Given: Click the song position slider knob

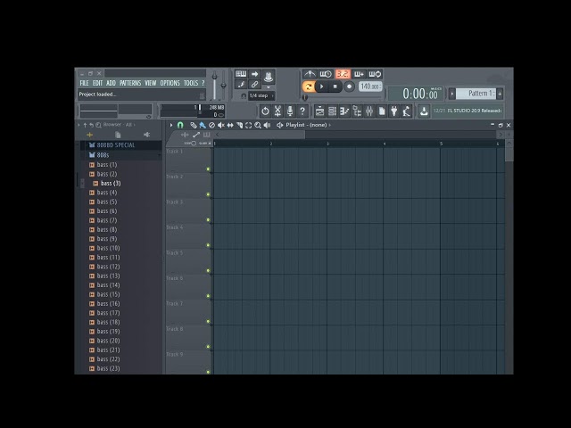Looking at the screenshot, I should 305,97.
